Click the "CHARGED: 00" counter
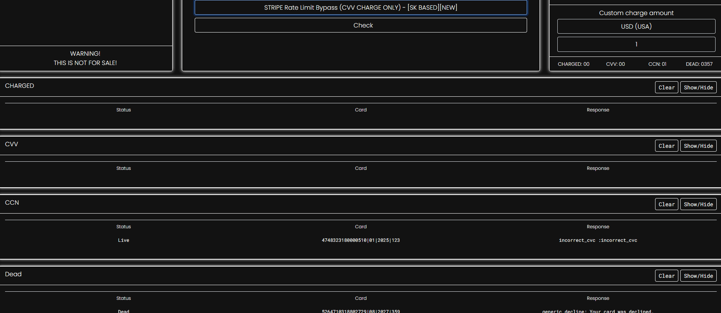Screen dimensions: 721x313 click(x=573, y=64)
